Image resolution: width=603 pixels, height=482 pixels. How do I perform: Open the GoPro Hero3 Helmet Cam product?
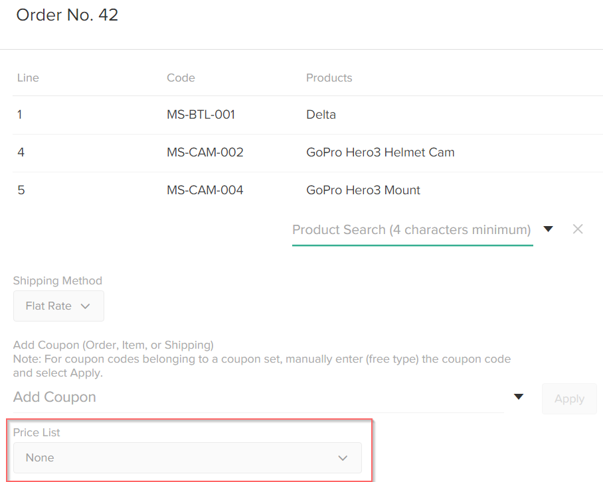point(380,152)
